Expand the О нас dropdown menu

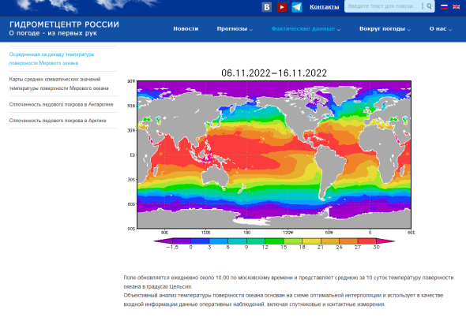tap(441, 29)
